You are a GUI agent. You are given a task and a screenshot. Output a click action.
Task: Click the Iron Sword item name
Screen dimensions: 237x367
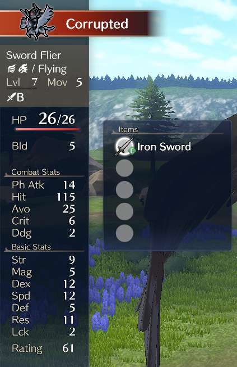click(x=164, y=147)
